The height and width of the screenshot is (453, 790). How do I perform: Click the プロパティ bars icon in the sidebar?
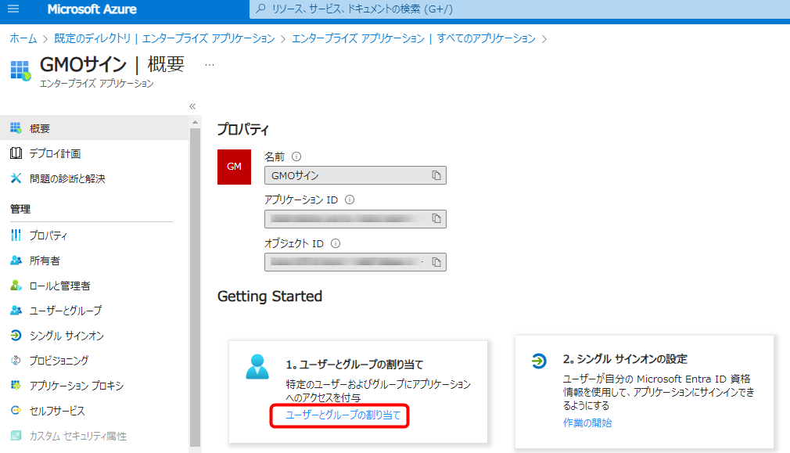tap(16, 235)
